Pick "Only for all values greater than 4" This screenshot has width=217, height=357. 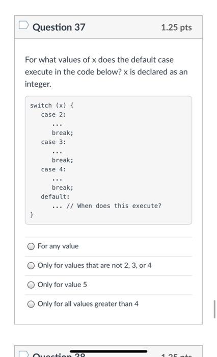click(x=31, y=304)
